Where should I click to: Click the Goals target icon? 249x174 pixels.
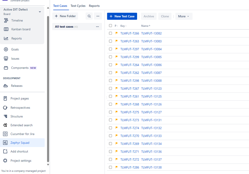pos(6,49)
